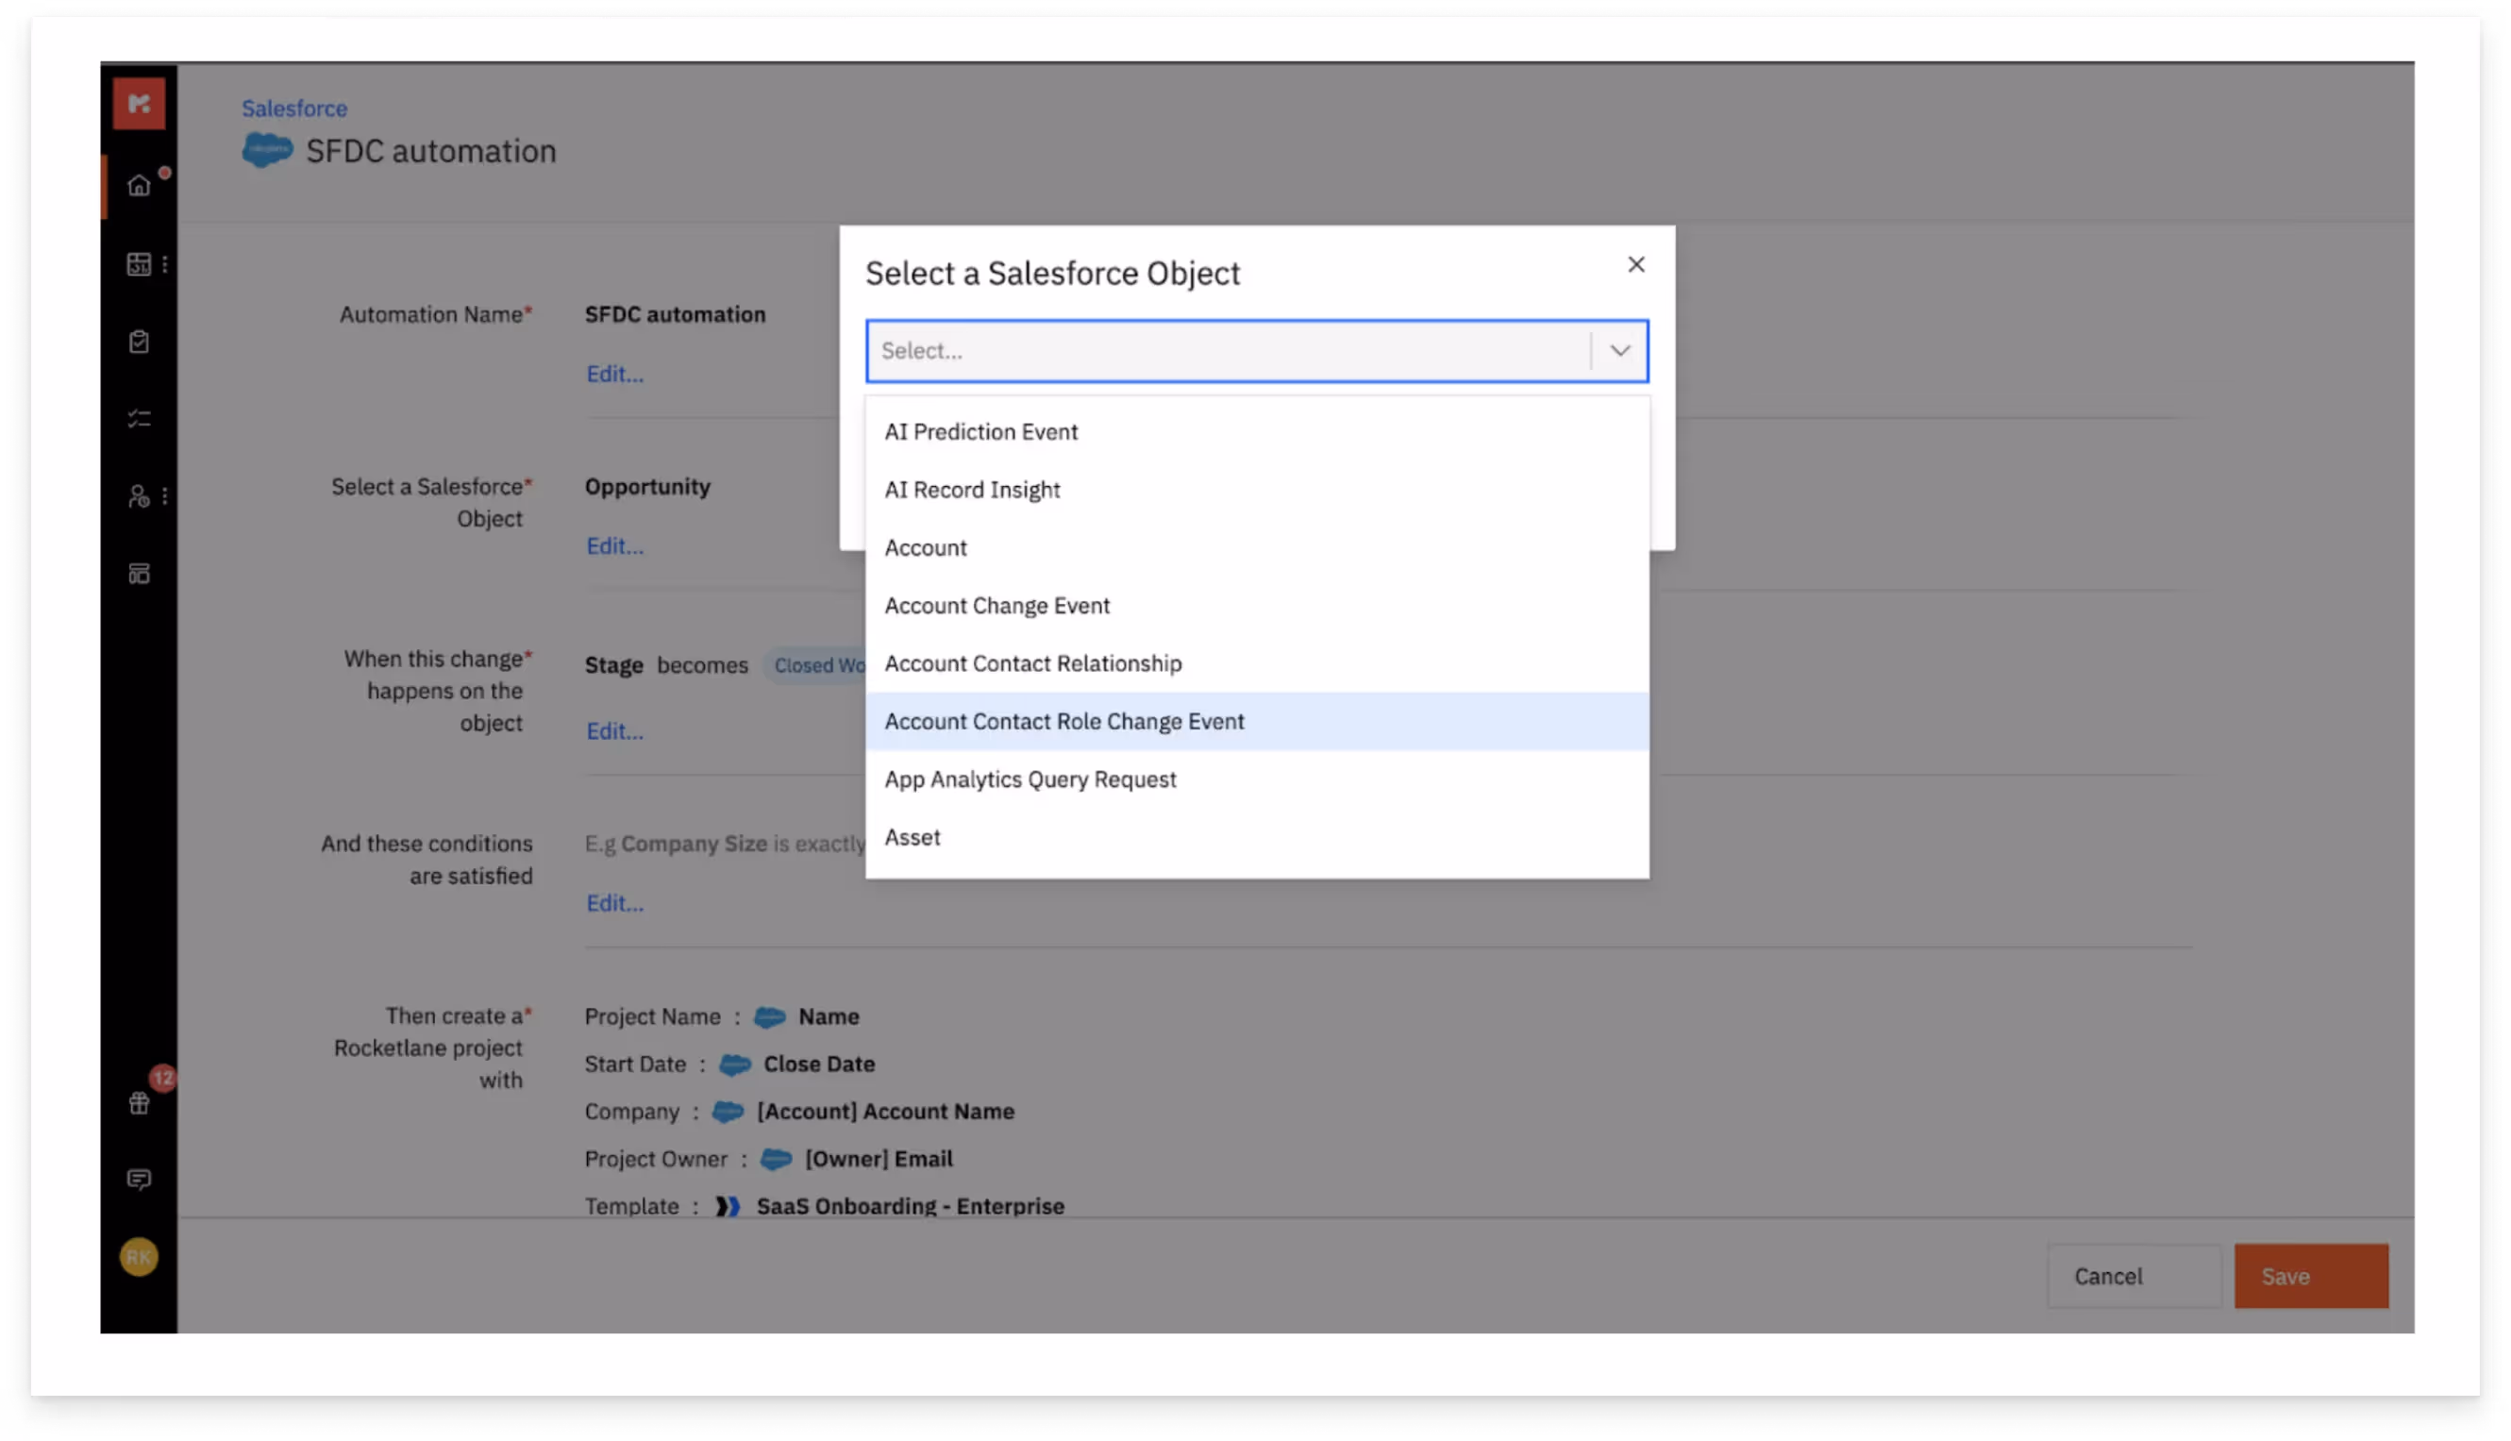
Task: Choose AI Record Insight option
Action: pyautogui.click(x=1257, y=490)
